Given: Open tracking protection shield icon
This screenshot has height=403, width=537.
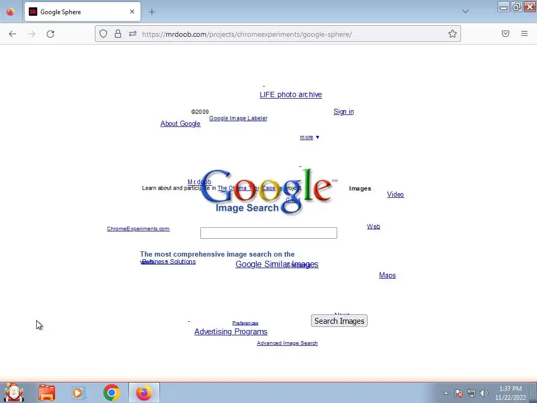Looking at the screenshot, I should pyautogui.click(x=103, y=34).
